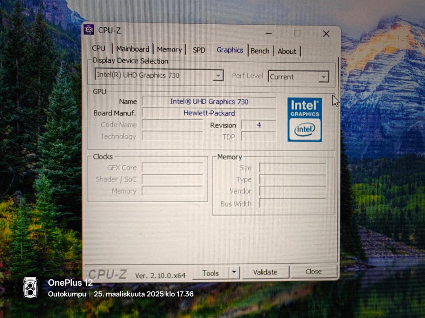Click the Memory Vendor field
This screenshot has height=318, width=425.
point(293,191)
